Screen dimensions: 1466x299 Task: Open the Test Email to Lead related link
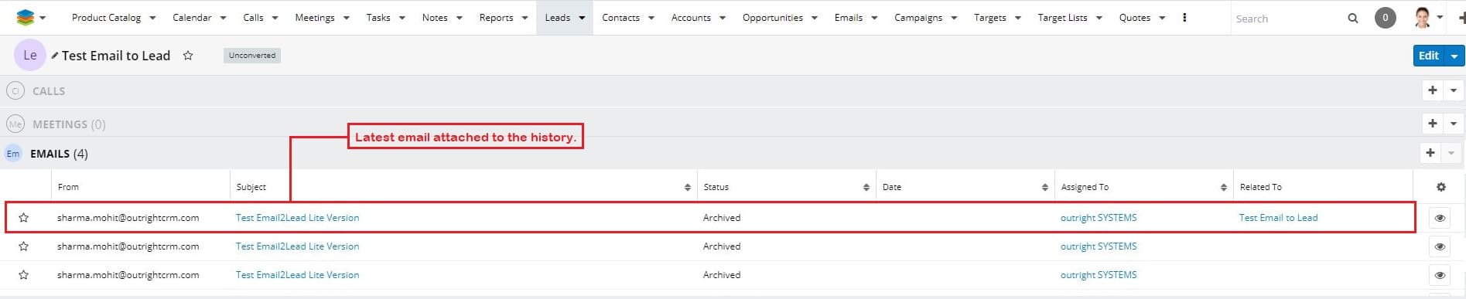1278,218
